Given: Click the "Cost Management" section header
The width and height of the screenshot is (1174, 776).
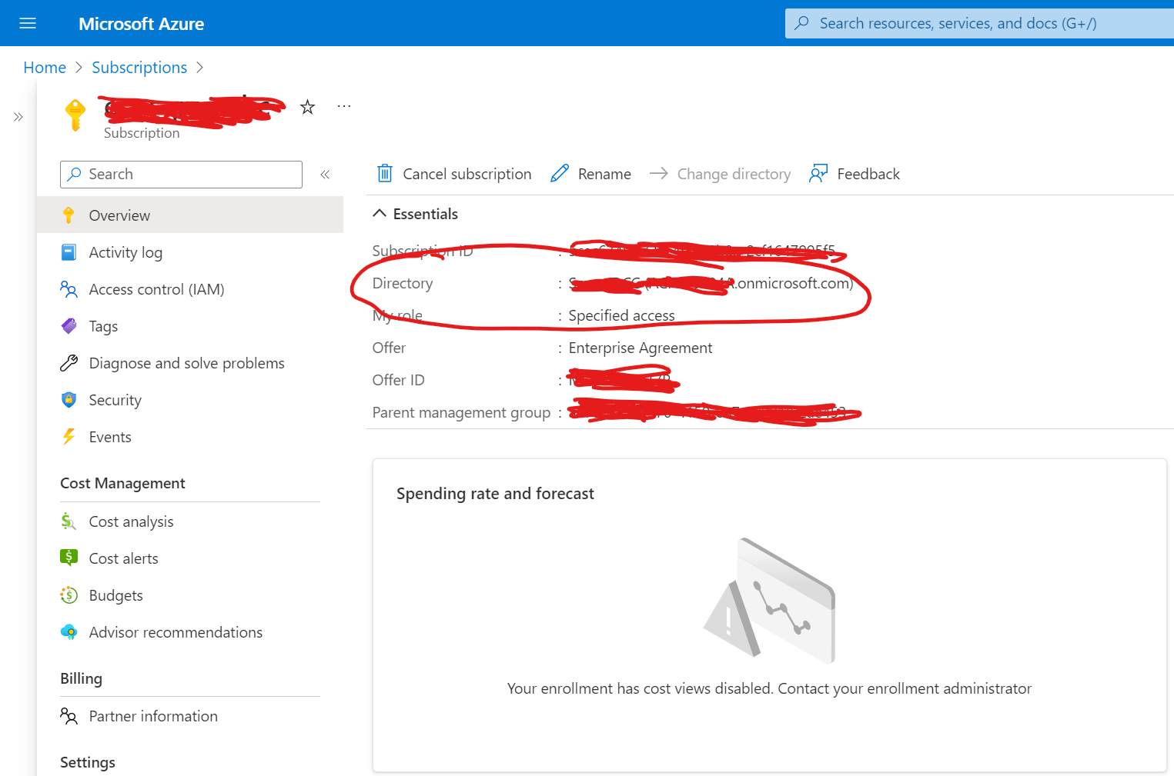Looking at the screenshot, I should (122, 483).
